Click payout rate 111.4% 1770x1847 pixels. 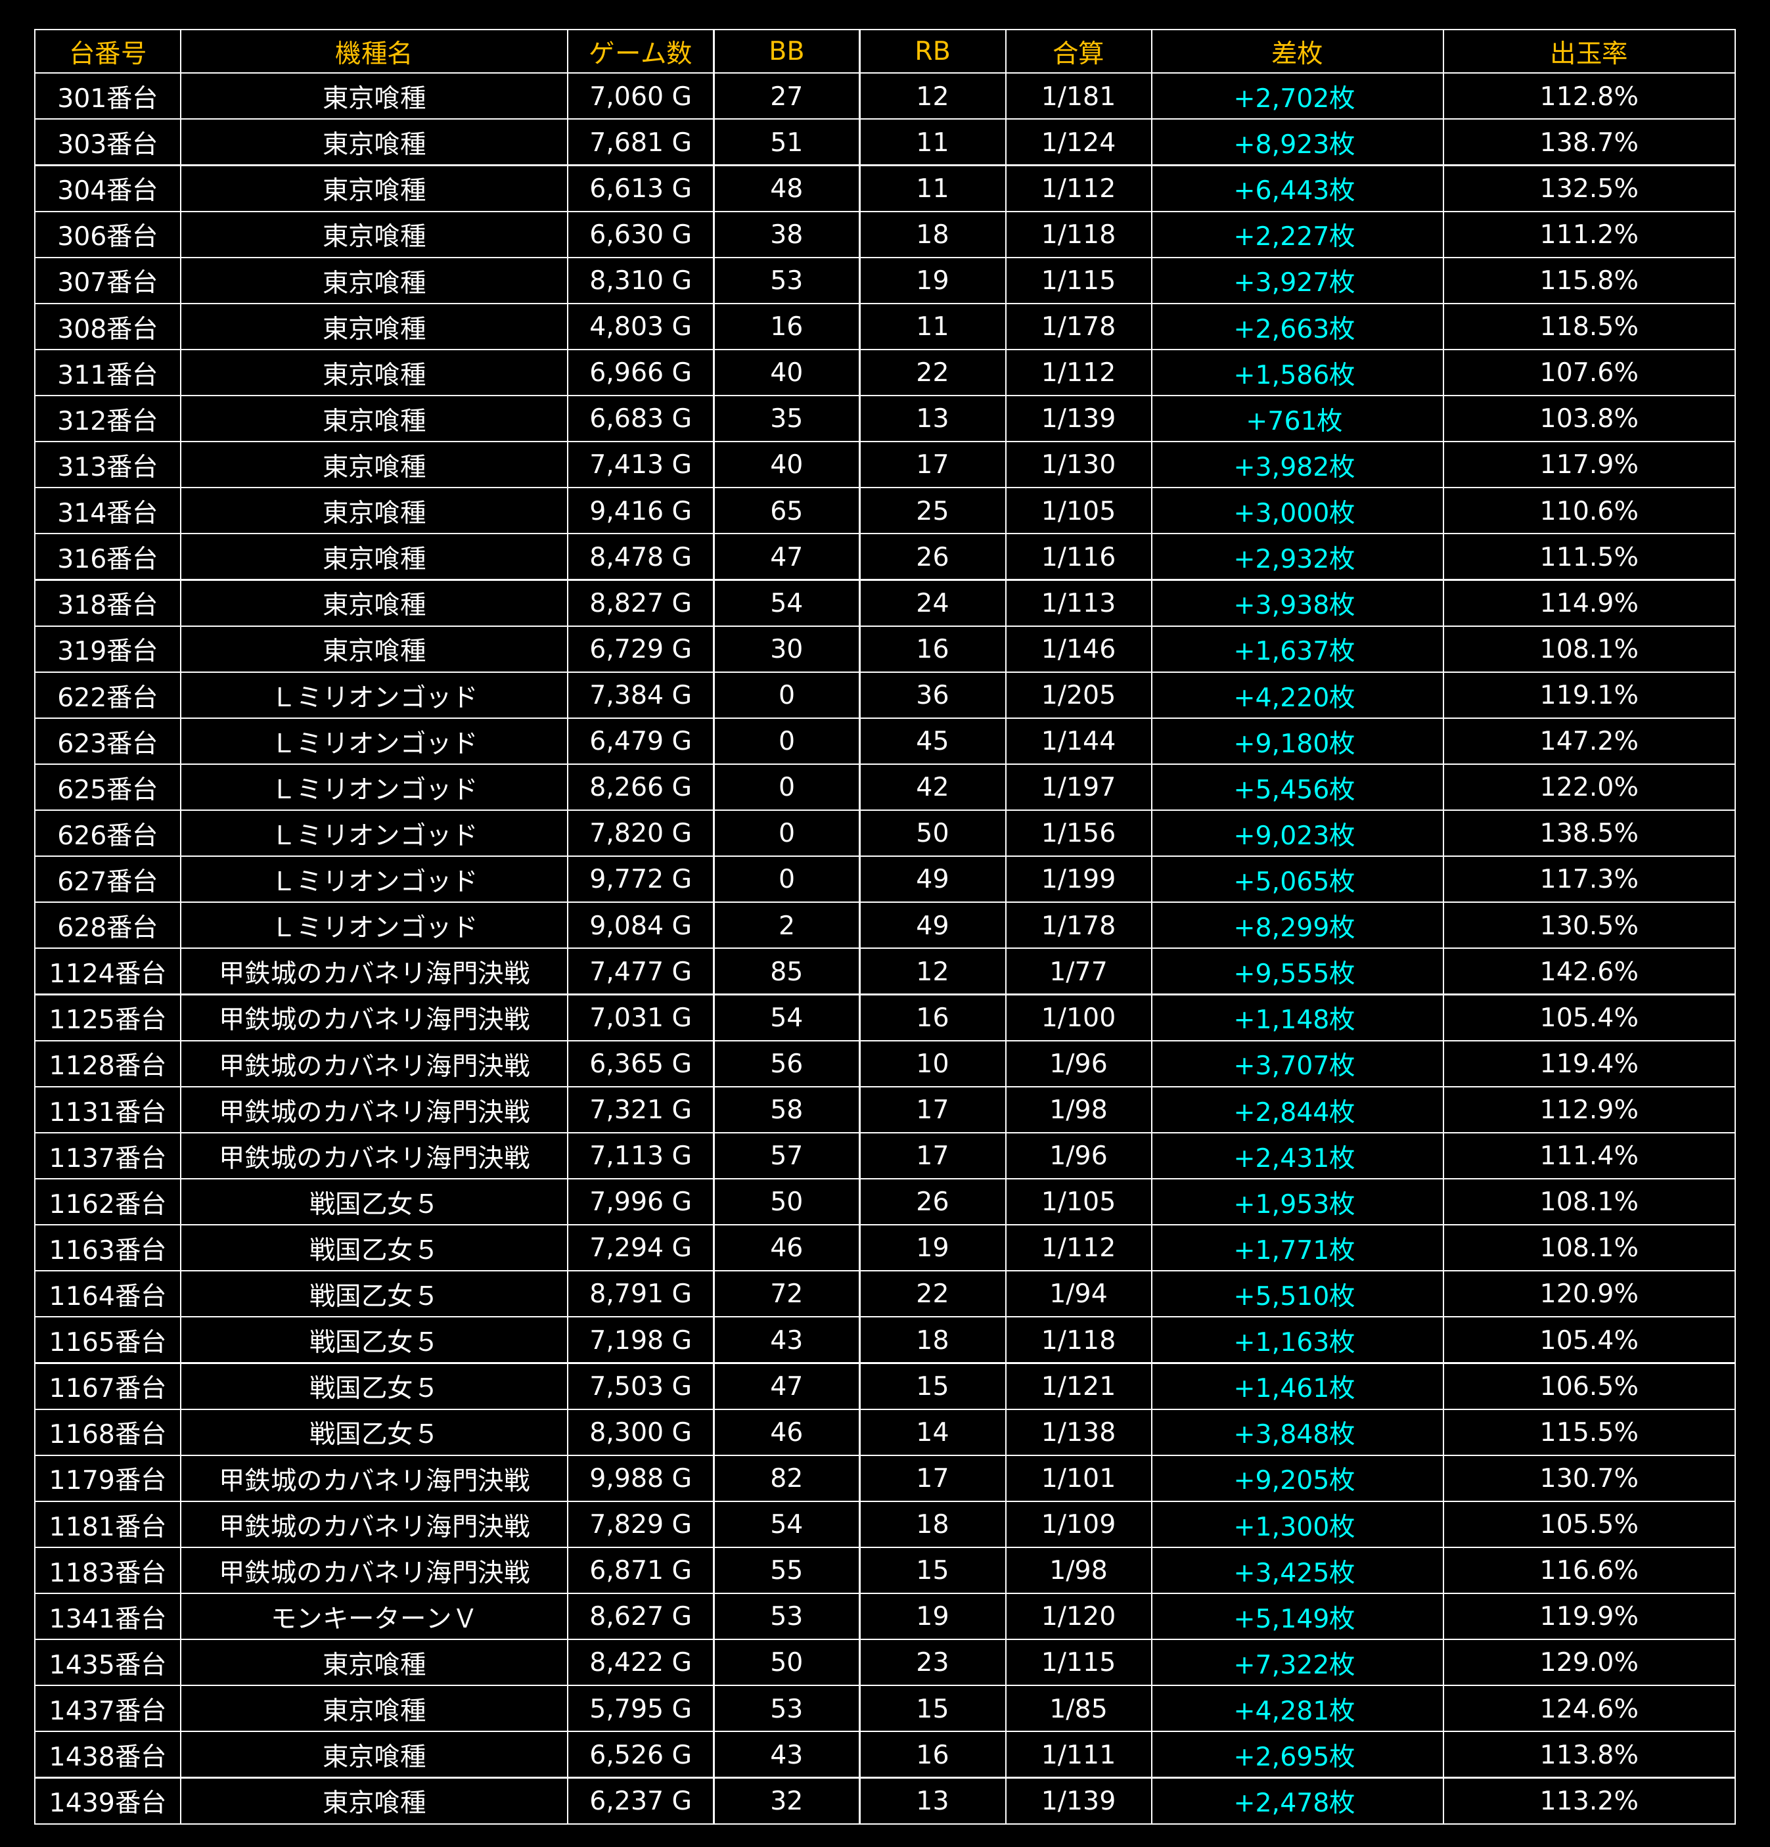tap(1589, 1155)
